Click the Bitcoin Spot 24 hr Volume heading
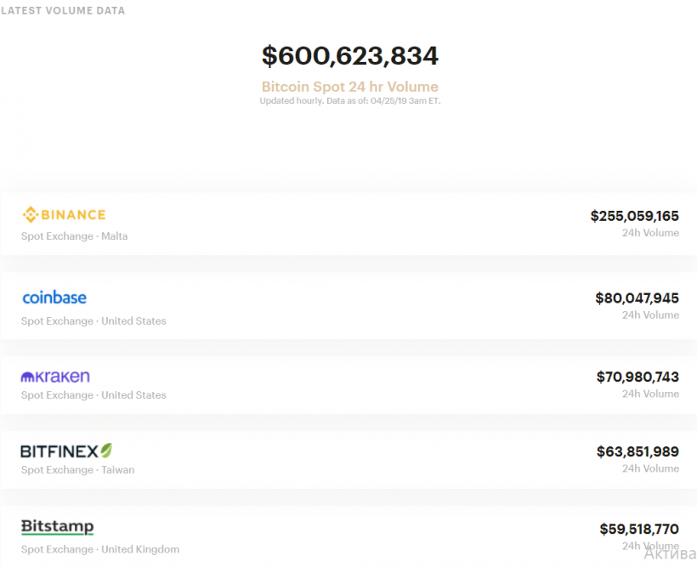The width and height of the screenshot is (697, 567). coord(349,87)
